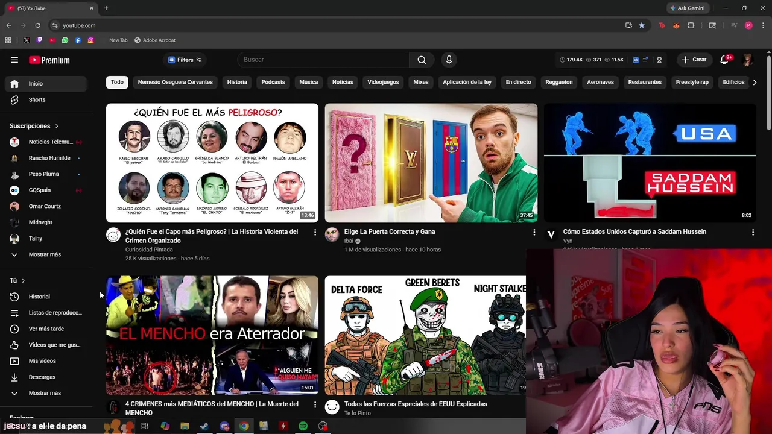The width and height of the screenshot is (772, 434).
Task: Select the Música chip
Action: (308, 82)
